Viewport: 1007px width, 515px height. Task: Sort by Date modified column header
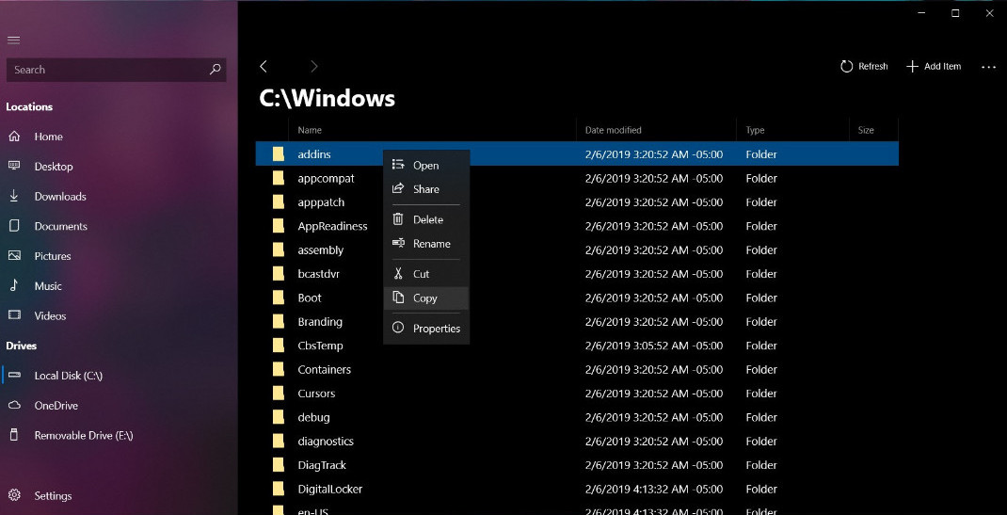point(614,130)
